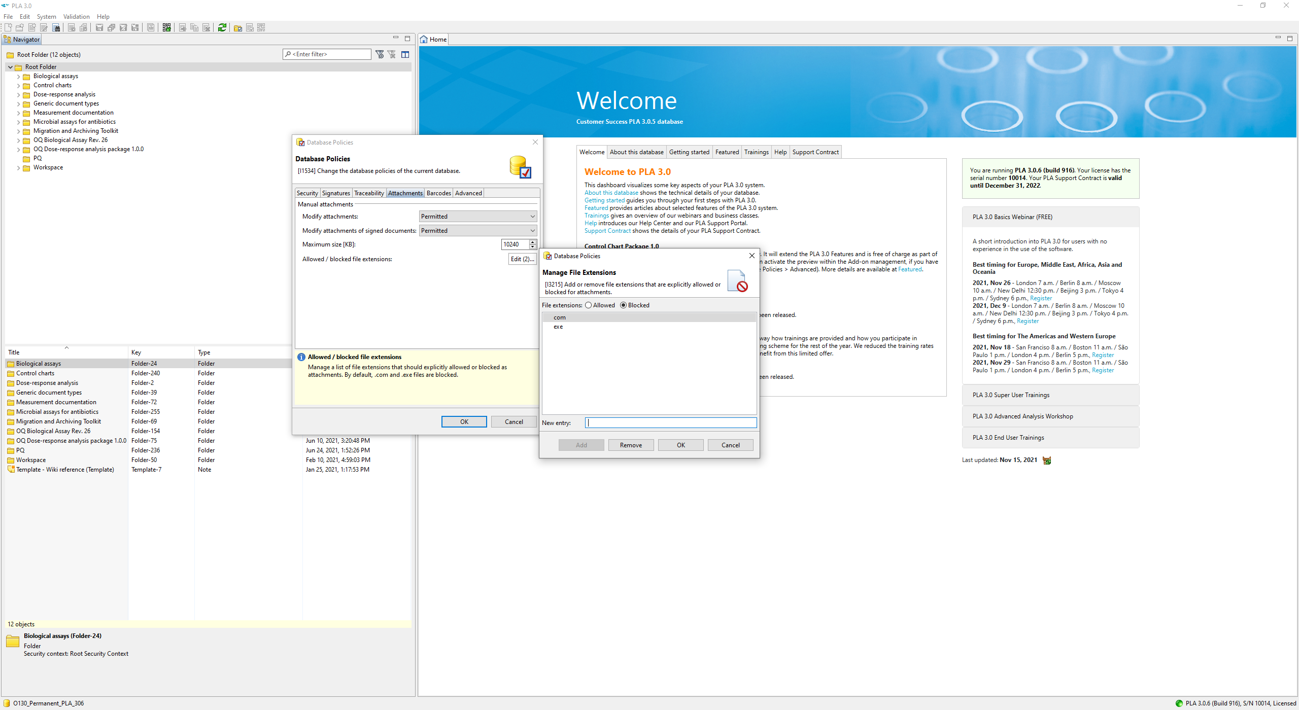Expand PLA 3.0 Advanced Analysis Workshop section
Screen dimensions: 1299x710
1050,416
